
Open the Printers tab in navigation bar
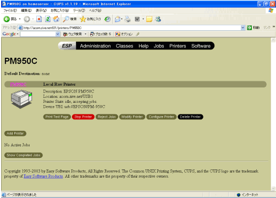178,46
